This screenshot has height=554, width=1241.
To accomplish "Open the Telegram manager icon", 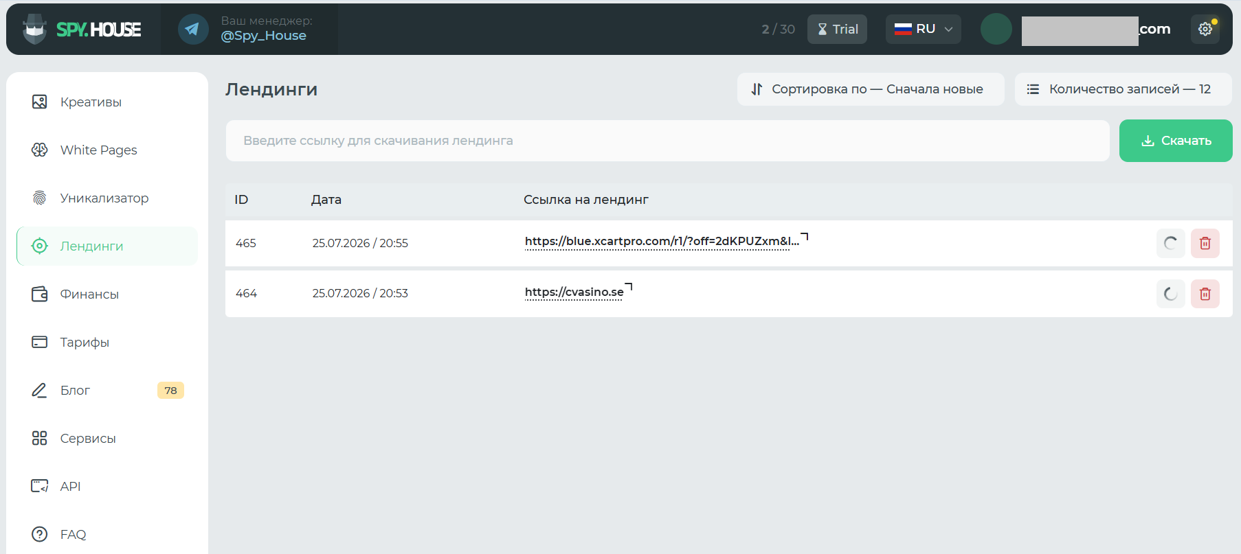I will [193, 30].
